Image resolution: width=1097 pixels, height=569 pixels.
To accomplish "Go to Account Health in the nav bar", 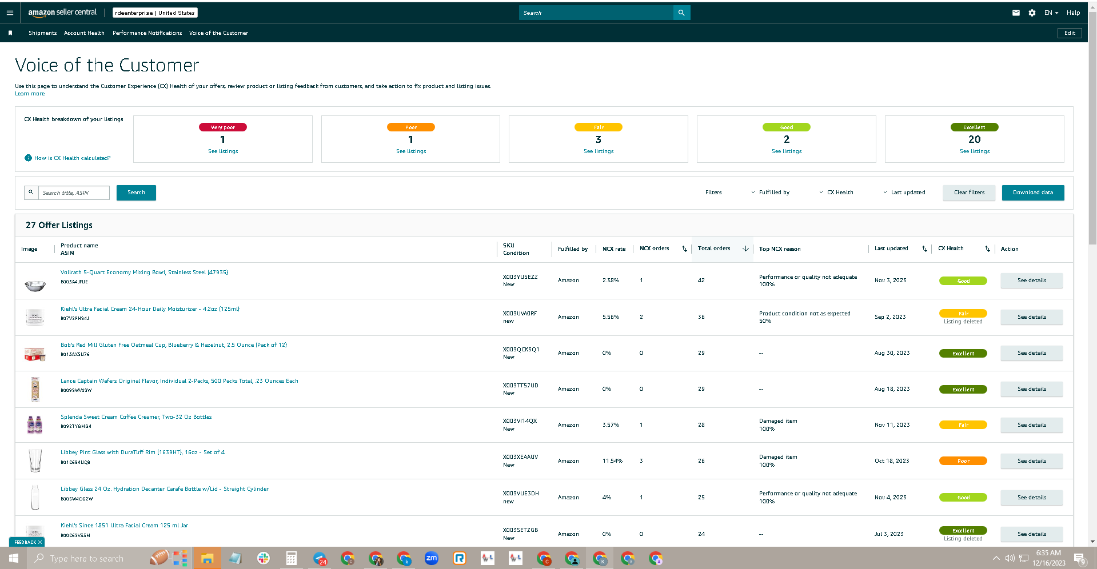I will click(84, 33).
